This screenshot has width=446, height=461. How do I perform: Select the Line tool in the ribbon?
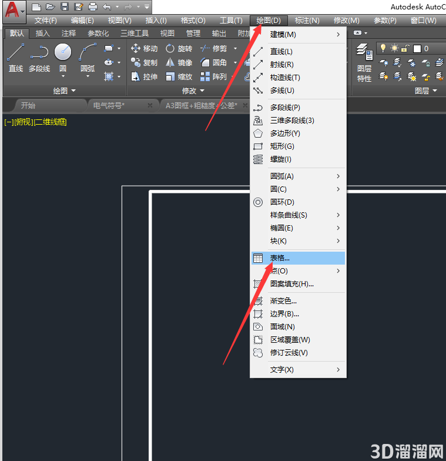(15, 59)
